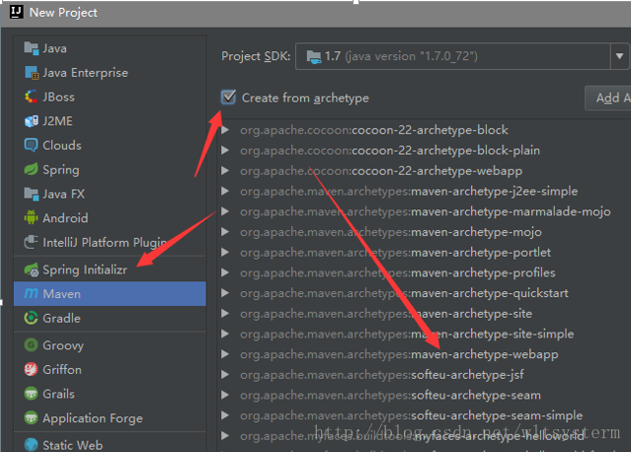631x452 pixels.
Task: Click the Spring Initializr icon
Action: (31, 269)
